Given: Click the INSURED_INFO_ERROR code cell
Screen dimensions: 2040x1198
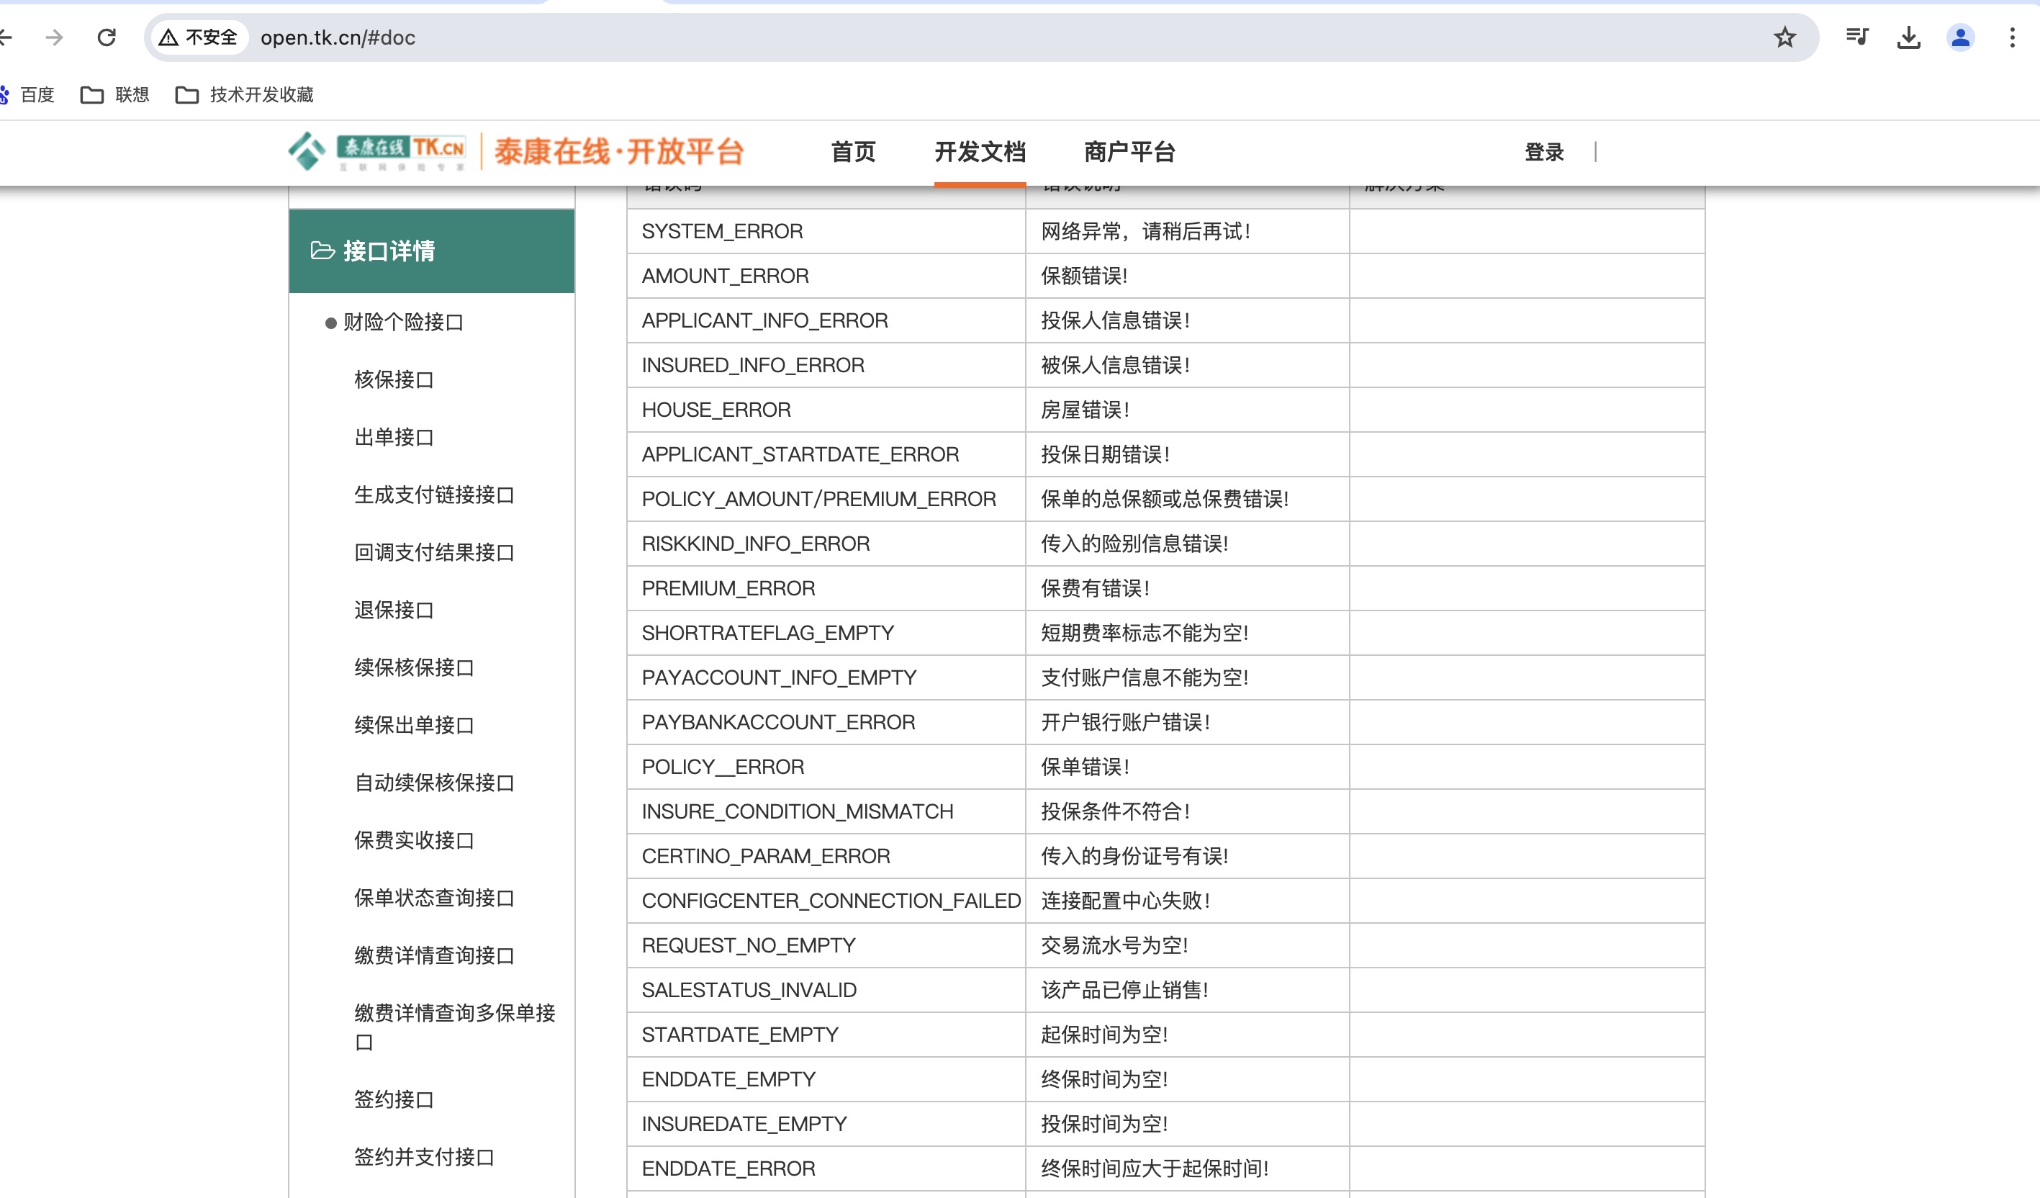Looking at the screenshot, I should (x=826, y=364).
